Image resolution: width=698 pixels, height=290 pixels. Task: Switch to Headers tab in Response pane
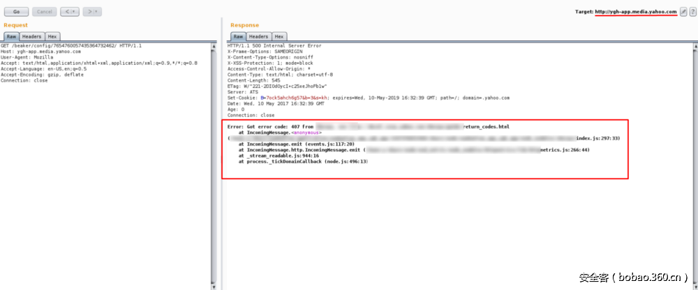(259, 36)
